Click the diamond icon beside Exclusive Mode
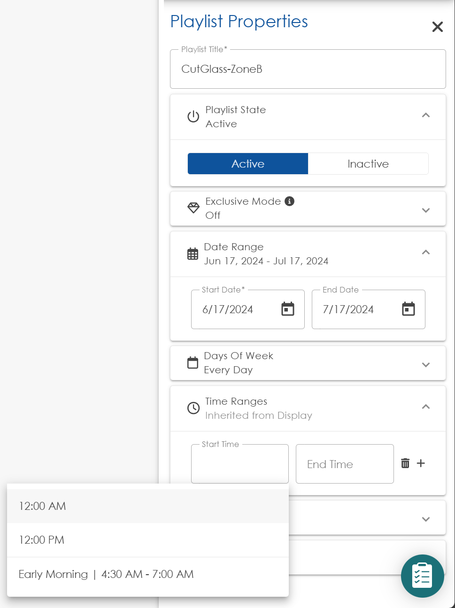Image resolution: width=455 pixels, height=608 pixels. tap(193, 208)
